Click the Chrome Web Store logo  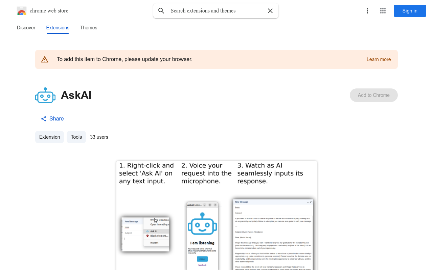[22, 11]
